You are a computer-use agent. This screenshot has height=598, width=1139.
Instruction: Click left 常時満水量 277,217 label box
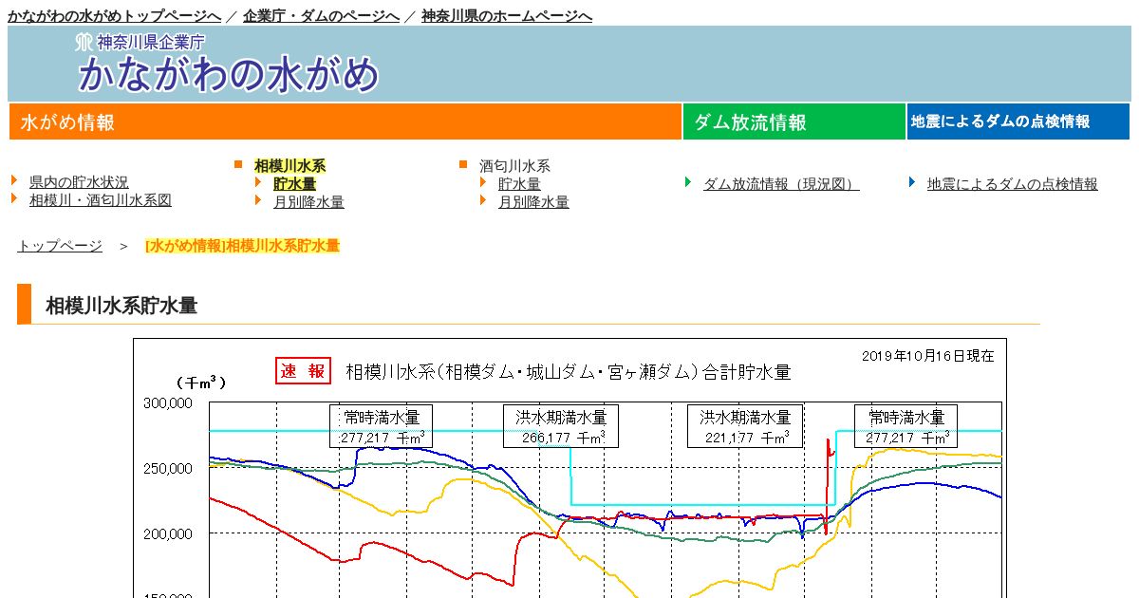point(382,427)
